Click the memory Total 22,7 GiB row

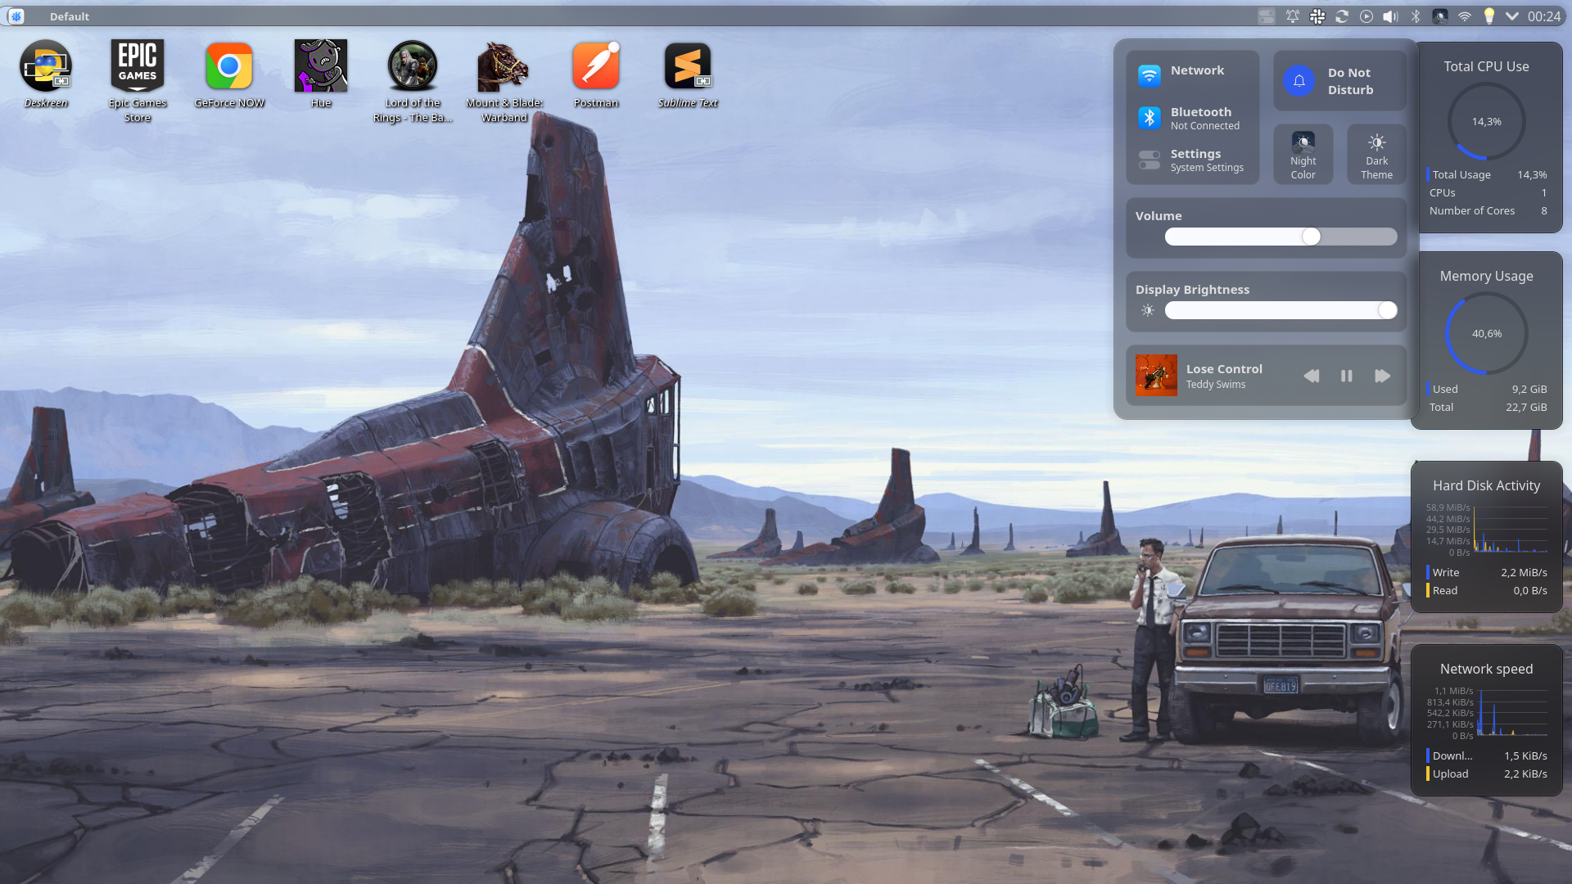1488,407
